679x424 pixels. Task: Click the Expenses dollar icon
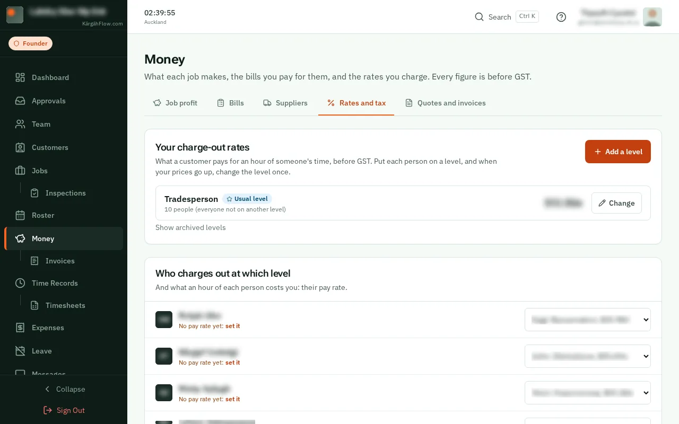(20, 328)
